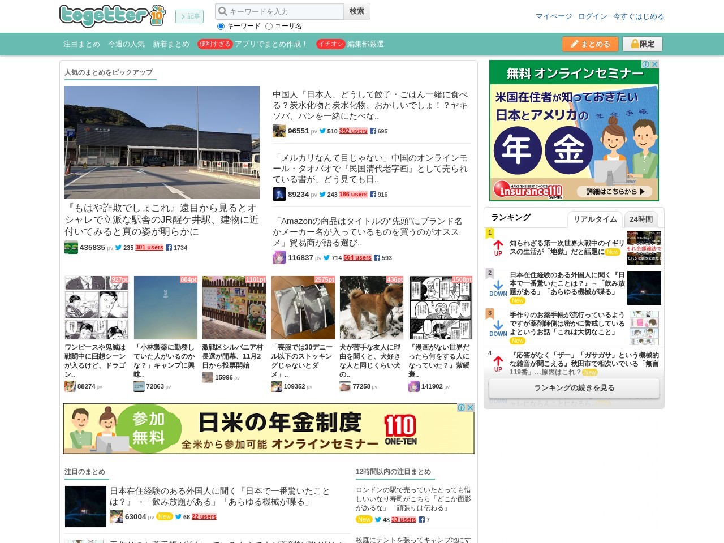This screenshot has width=724, height=543.
Task: Click Twitter icon next to 714 count
Action: pyautogui.click(x=327, y=258)
